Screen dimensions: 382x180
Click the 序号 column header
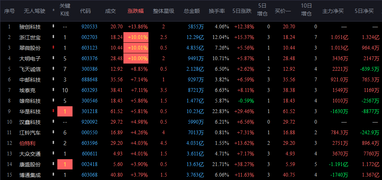9,11
